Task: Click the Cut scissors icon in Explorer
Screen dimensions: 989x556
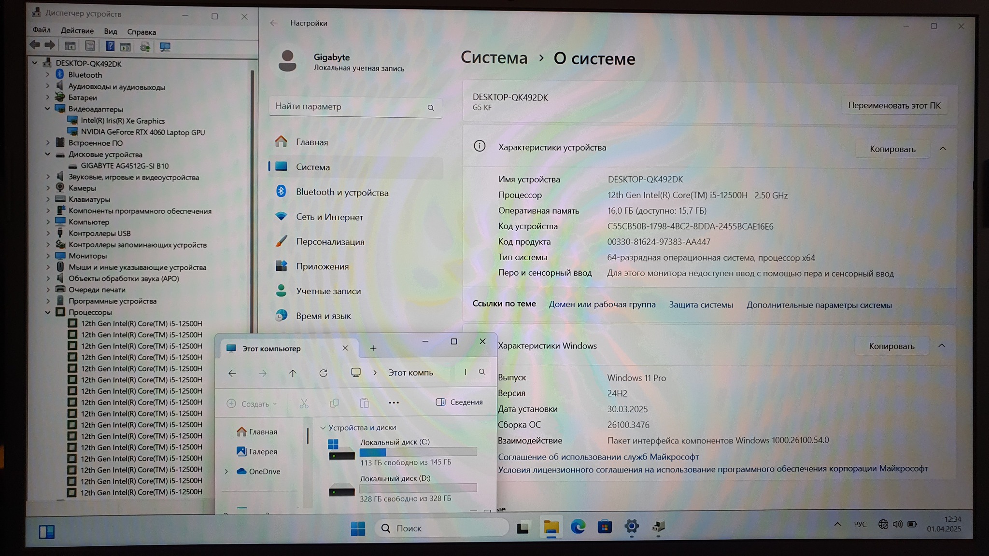Action: pyautogui.click(x=304, y=403)
